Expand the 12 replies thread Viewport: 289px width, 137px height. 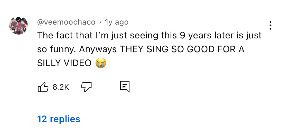pos(59,119)
